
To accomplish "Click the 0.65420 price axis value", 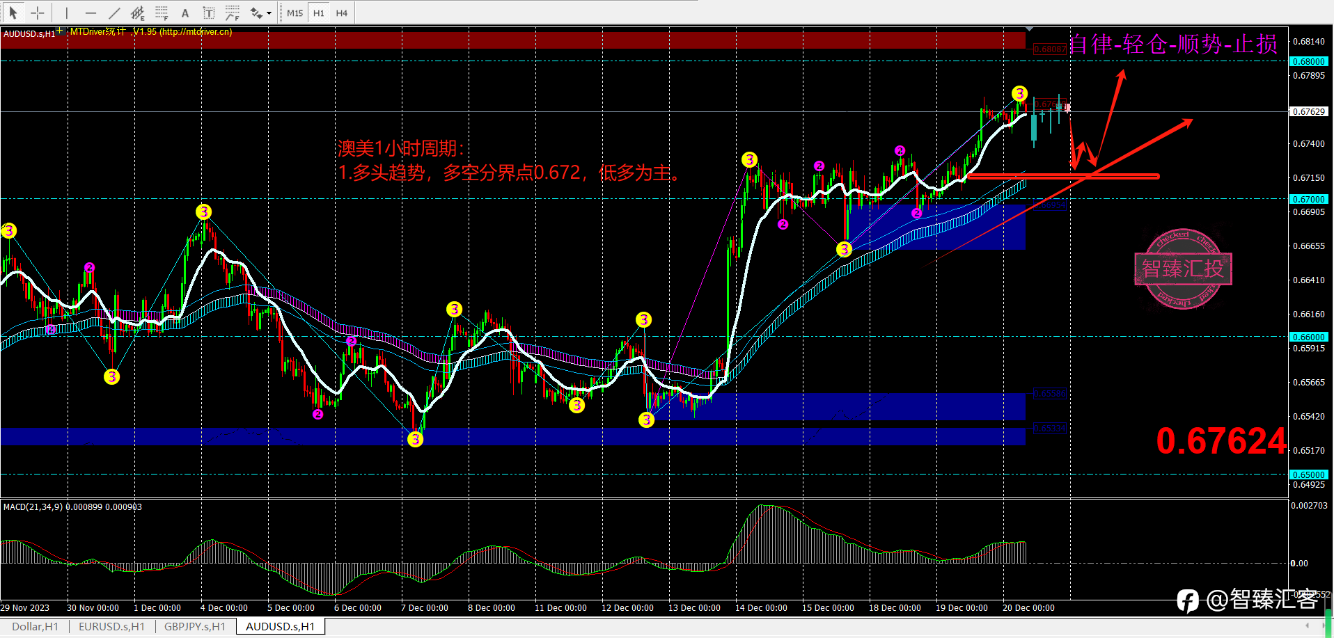I will click(x=1309, y=416).
